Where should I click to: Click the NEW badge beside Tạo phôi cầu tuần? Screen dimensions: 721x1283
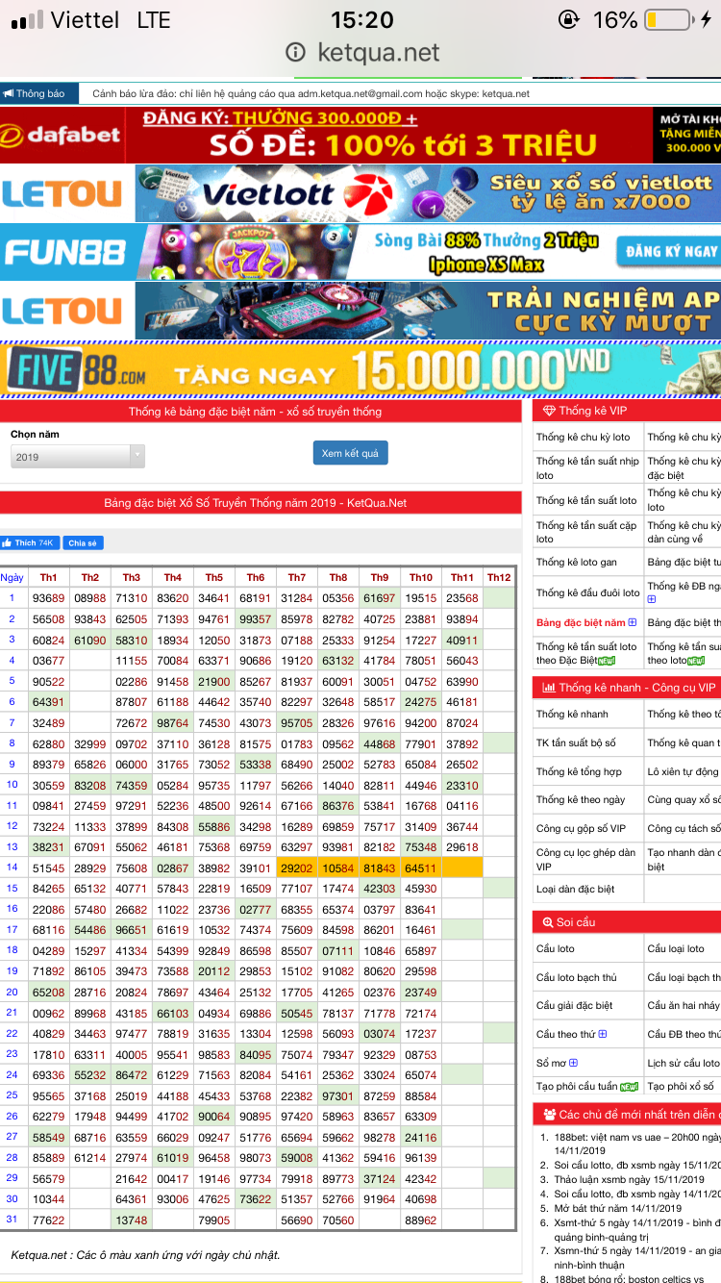click(x=630, y=1086)
